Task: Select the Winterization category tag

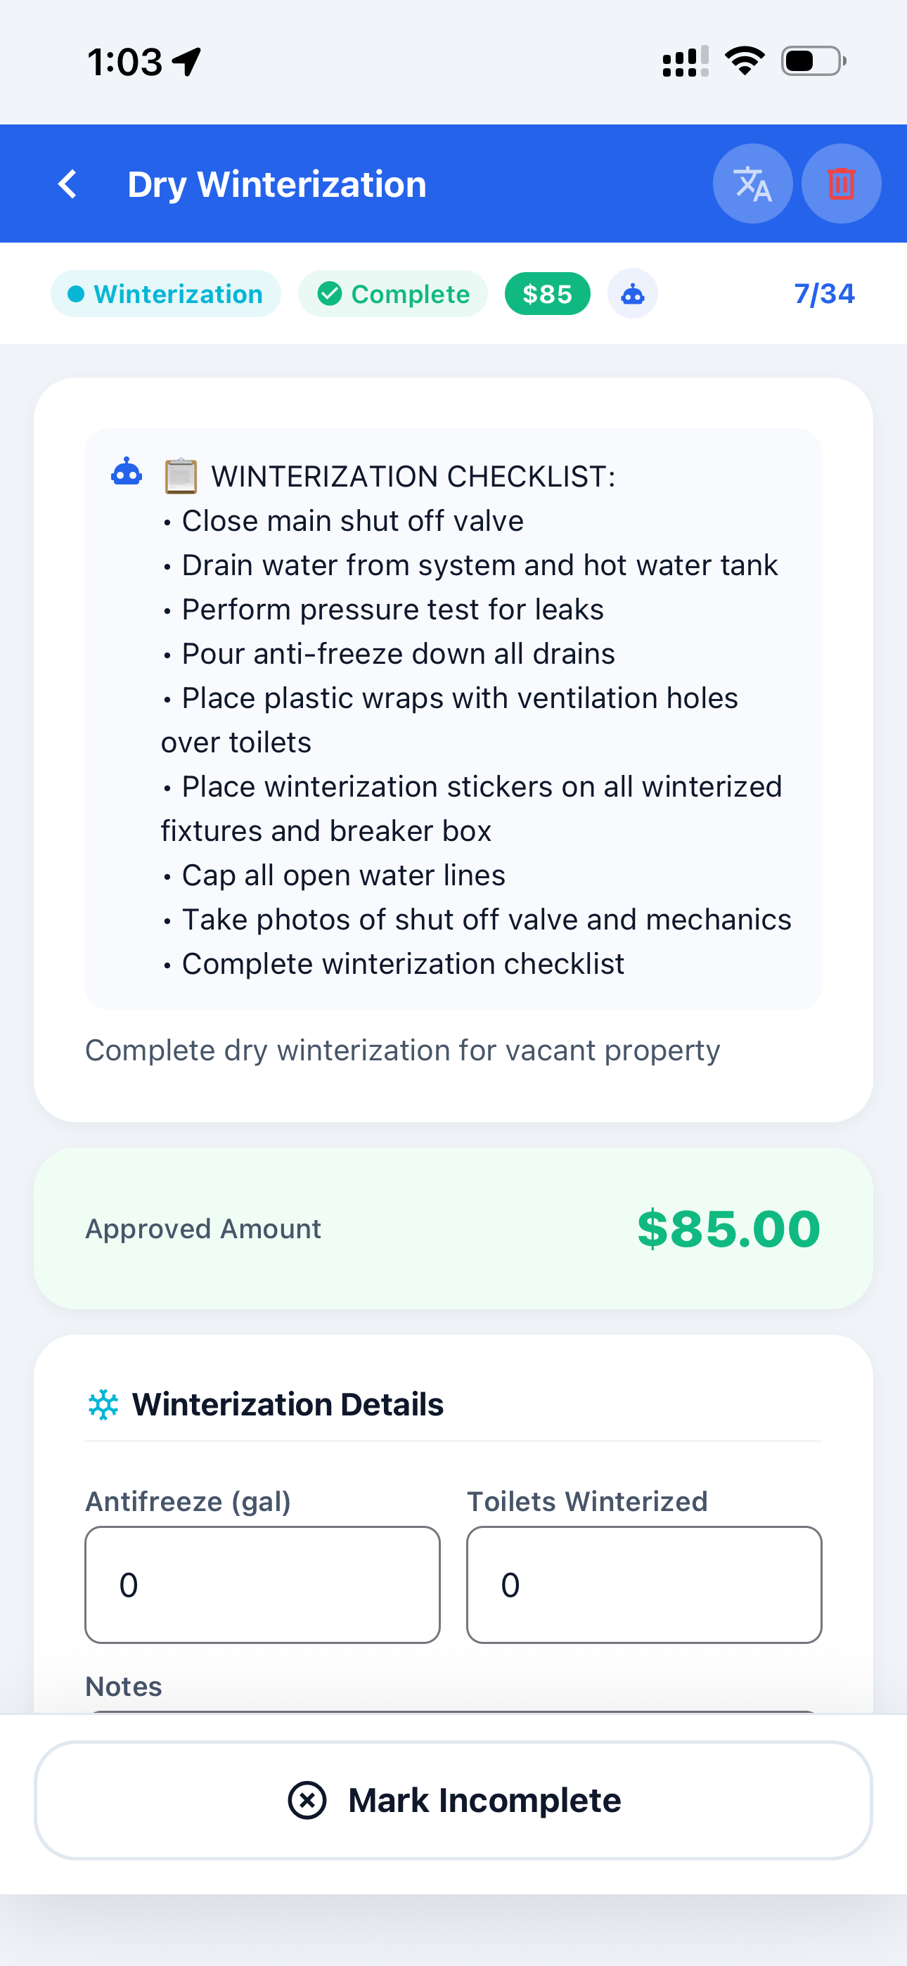Action: (x=166, y=294)
